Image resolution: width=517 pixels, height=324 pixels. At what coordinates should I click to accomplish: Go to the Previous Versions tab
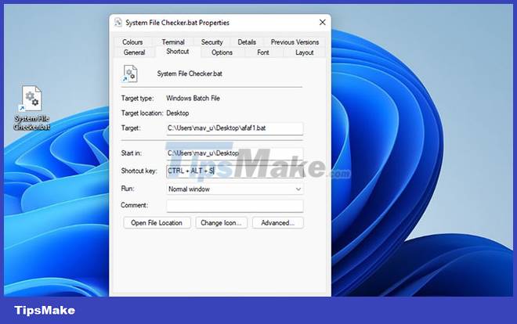click(x=295, y=42)
